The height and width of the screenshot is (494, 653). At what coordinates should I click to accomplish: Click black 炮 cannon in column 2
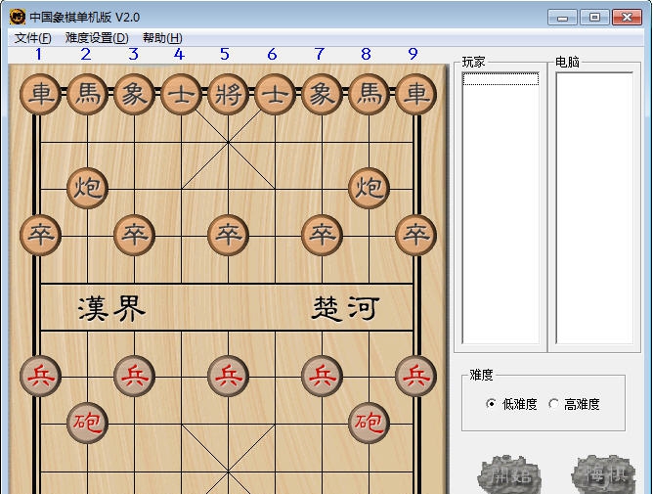(87, 188)
